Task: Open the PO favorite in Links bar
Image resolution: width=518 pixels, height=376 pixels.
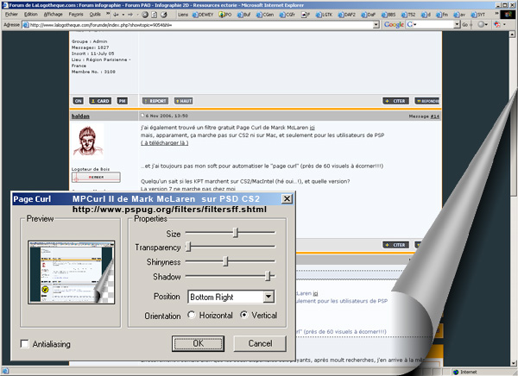Action: pos(225,15)
